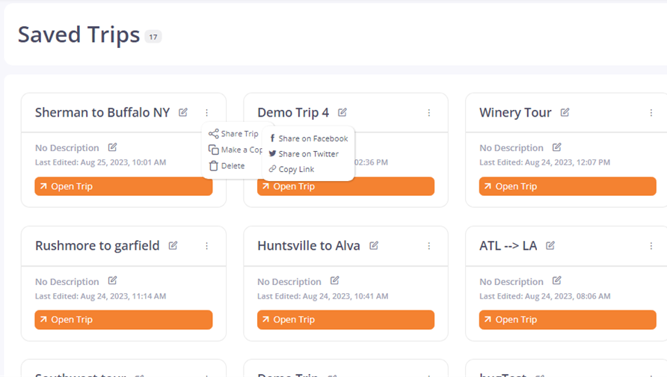Image resolution: width=667 pixels, height=377 pixels.
Task: Edit the ATL --> LA trip title
Action: click(550, 245)
